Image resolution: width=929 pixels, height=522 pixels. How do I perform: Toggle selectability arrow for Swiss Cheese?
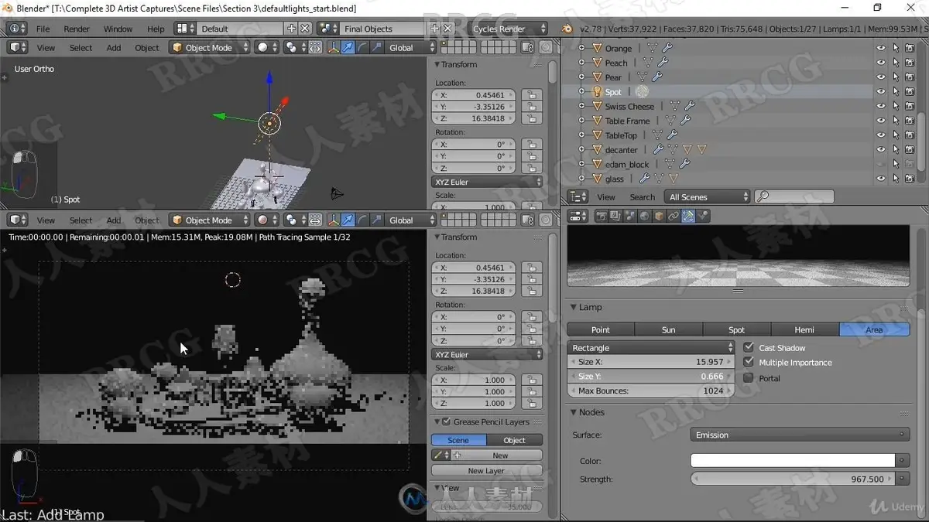coord(896,106)
